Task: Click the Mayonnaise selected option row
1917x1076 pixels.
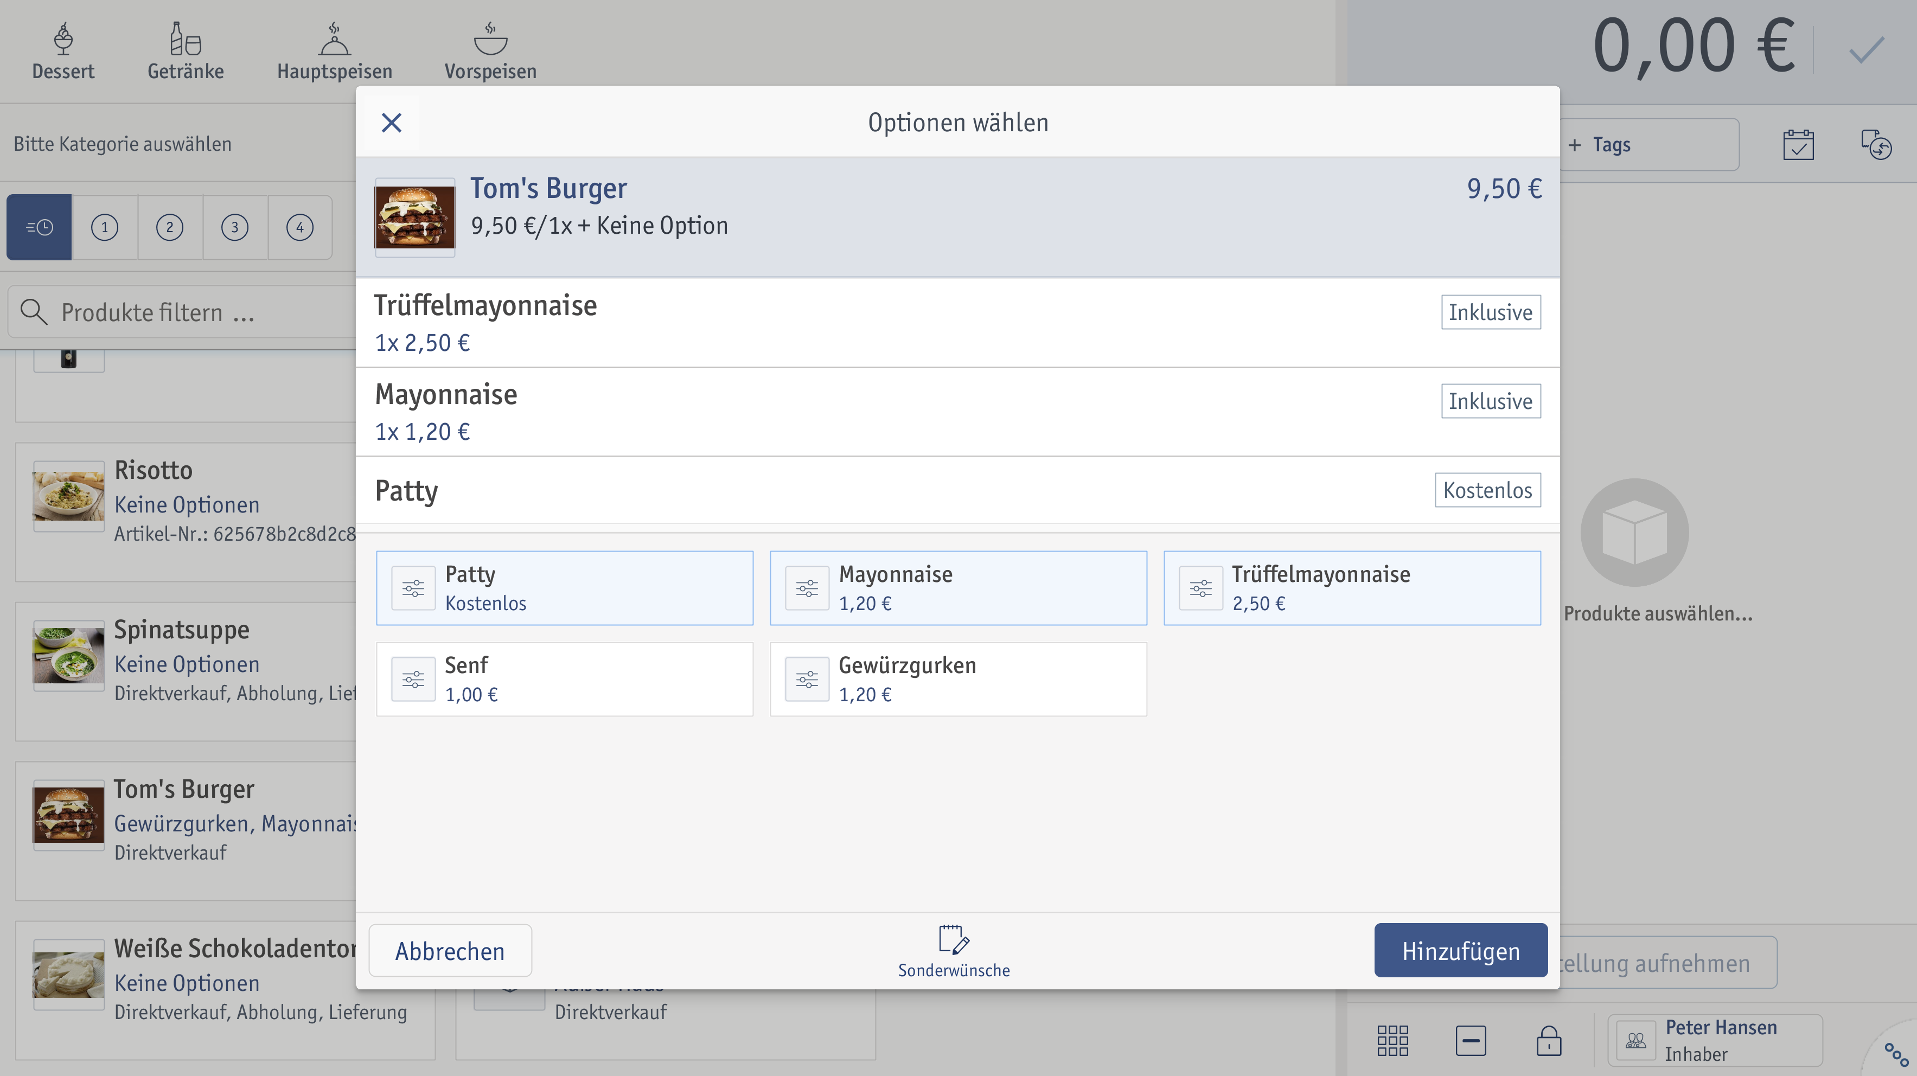Action: [x=958, y=412]
